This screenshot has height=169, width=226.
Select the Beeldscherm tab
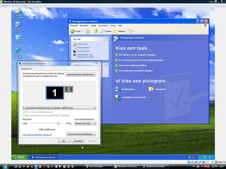[26, 69]
